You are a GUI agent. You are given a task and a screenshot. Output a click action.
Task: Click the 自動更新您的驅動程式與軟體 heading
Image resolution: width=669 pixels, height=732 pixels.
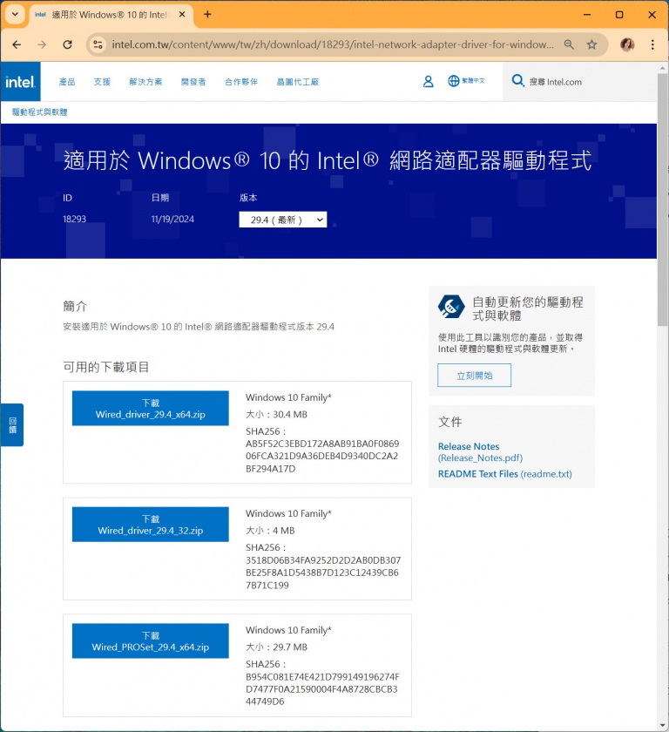(528, 308)
